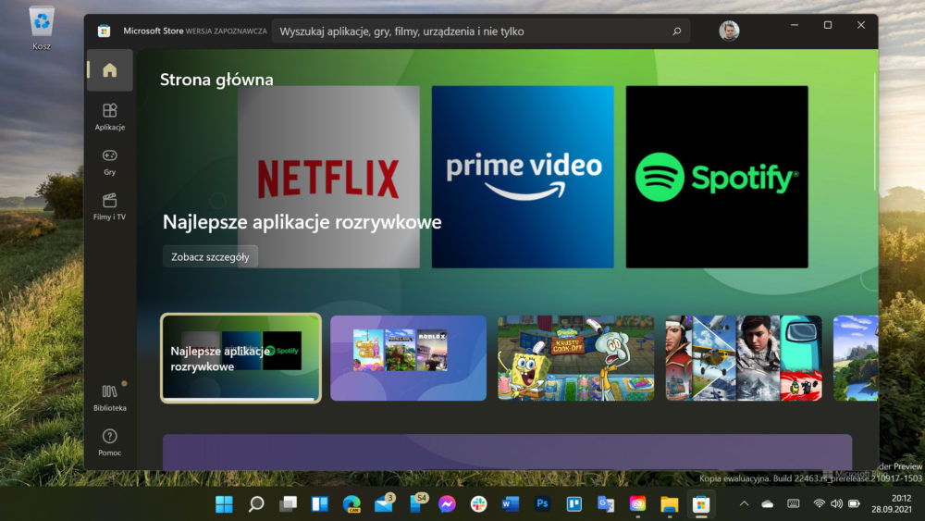Expand the hidden tray icons chevron
Viewport: 925px width, 521px height.
(x=745, y=504)
